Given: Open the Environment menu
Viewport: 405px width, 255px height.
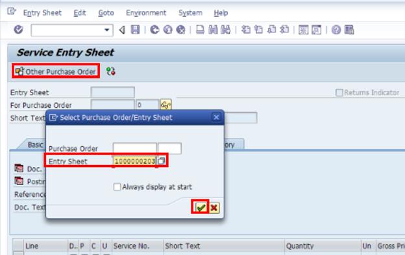Looking at the screenshot, I should pos(146,13).
